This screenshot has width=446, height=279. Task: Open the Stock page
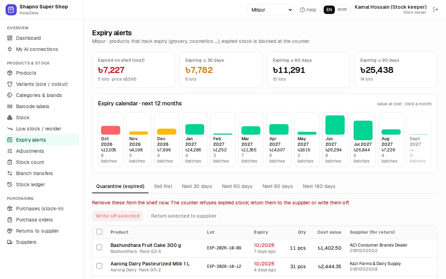[42, 118]
